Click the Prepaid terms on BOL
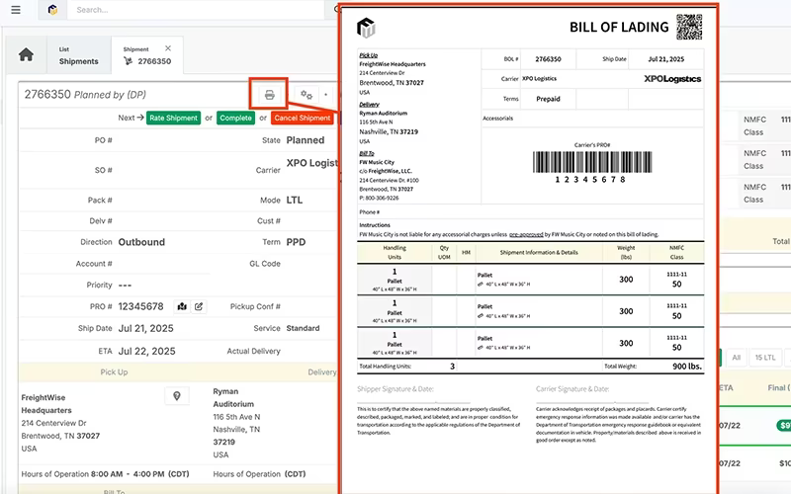The height and width of the screenshot is (494, 791). [x=548, y=99]
